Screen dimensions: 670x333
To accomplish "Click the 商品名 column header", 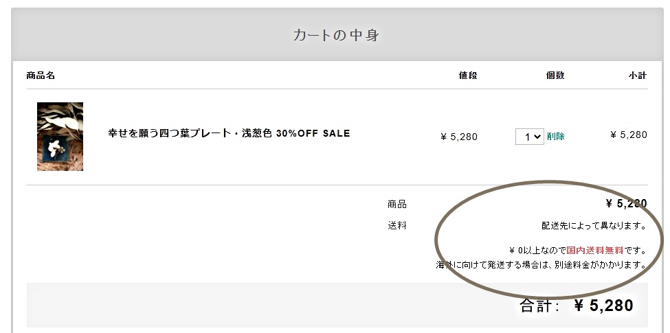I will tap(41, 76).
